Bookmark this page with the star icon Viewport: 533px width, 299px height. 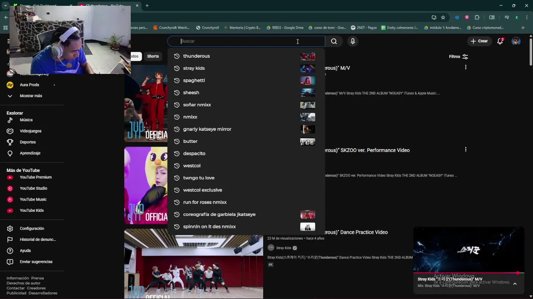443,17
